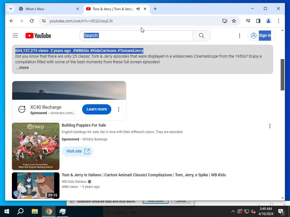Image resolution: width=290 pixels, height=217 pixels.
Task: Go forward with the forward arrow
Action: click(22, 21)
